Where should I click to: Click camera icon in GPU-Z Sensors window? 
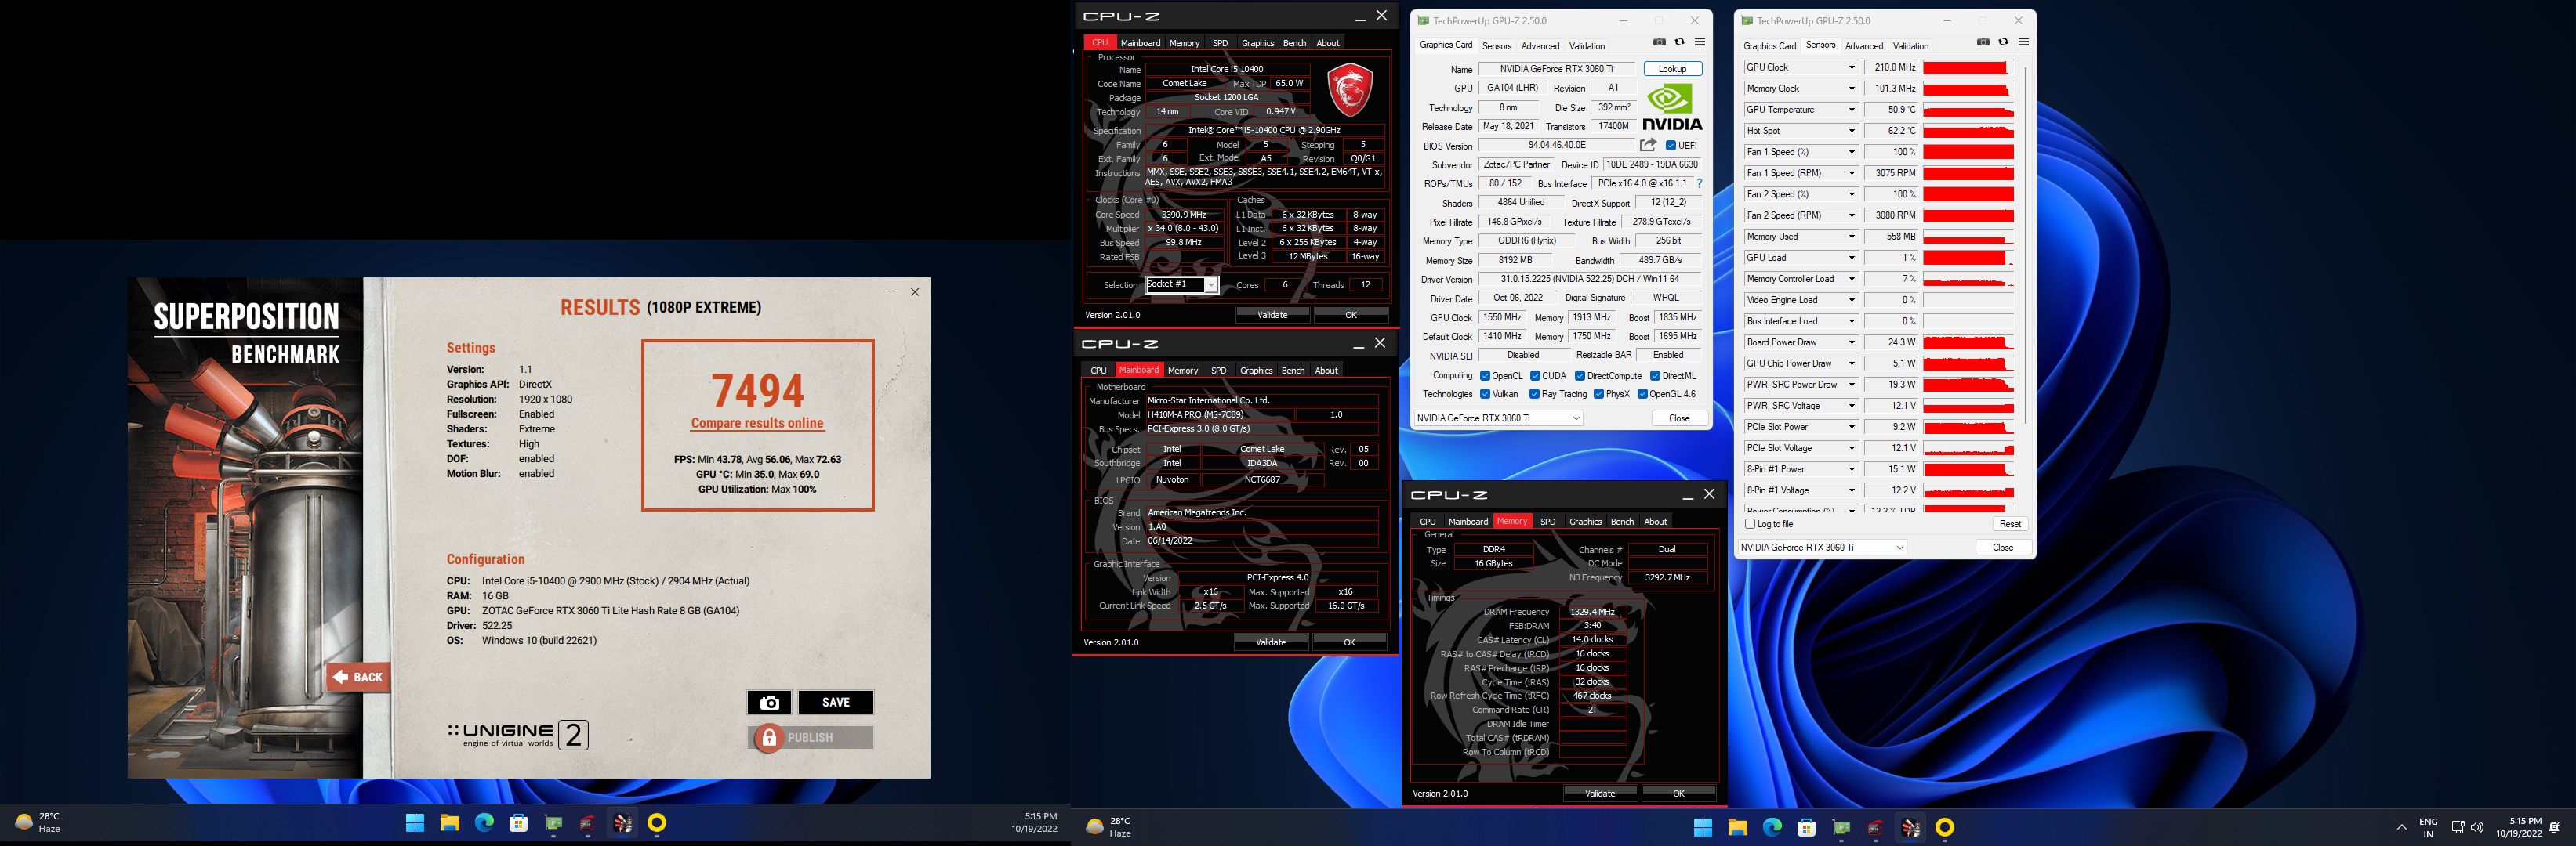point(1983,42)
